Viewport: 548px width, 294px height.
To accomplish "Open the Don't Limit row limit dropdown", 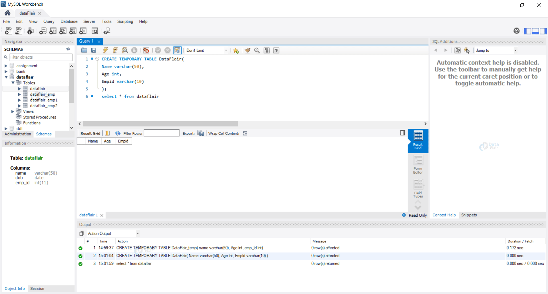I will tap(206, 50).
